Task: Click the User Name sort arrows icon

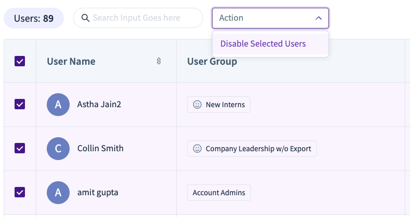Action: point(158,61)
